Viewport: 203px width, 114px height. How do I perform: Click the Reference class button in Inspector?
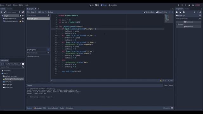(188, 27)
